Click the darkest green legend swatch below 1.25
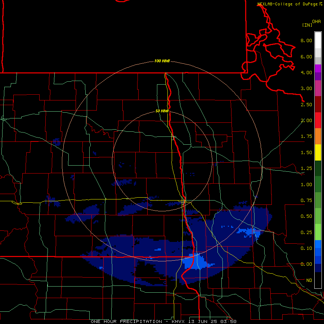Screen dimensions: 324x324 pyautogui.click(x=318, y=168)
